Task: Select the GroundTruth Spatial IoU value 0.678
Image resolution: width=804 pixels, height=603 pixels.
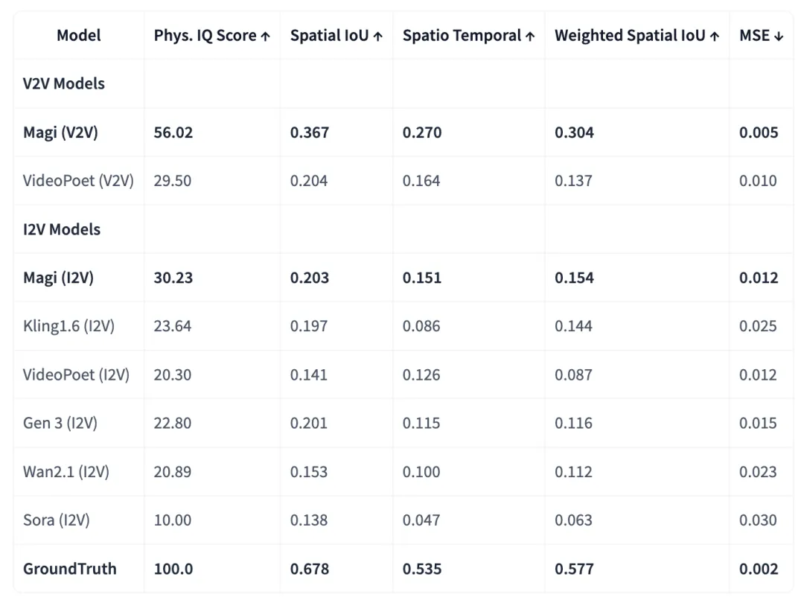Action: tap(309, 569)
